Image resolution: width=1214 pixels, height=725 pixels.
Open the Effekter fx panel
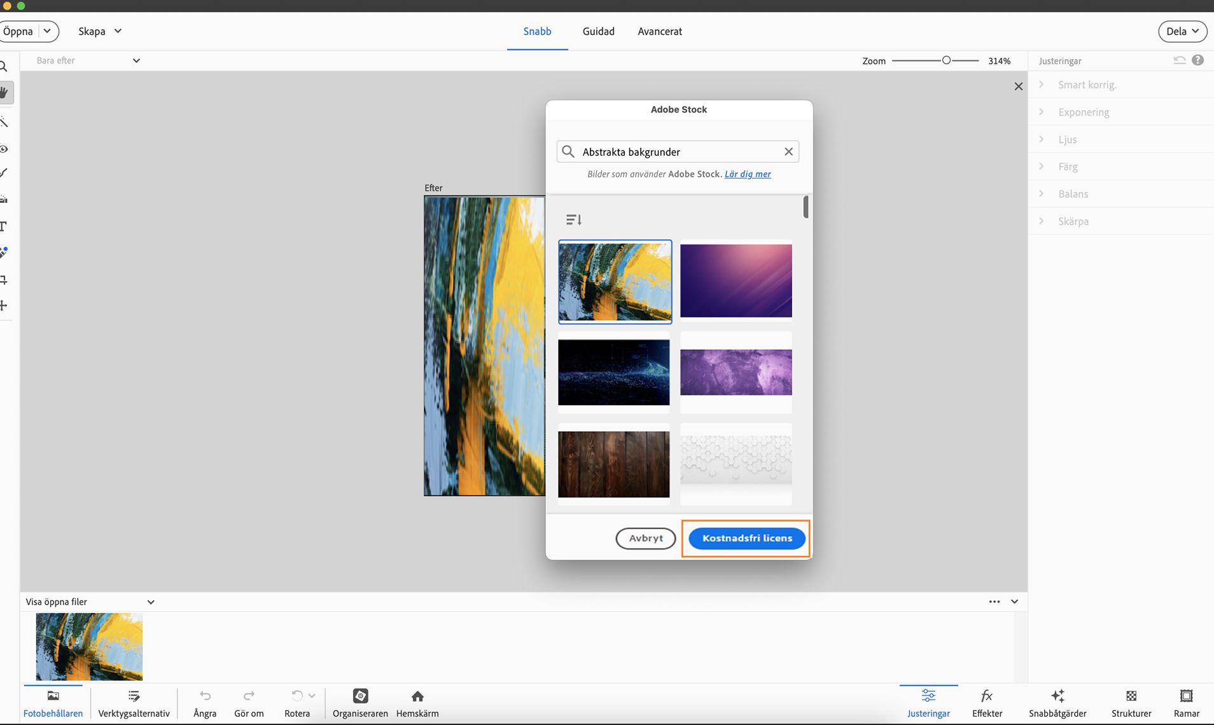(x=987, y=696)
